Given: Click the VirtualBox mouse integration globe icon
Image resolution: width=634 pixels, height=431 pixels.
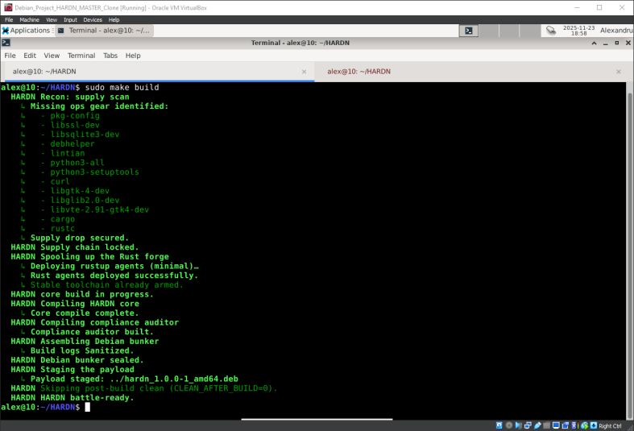Looking at the screenshot, I should tap(585, 425).
